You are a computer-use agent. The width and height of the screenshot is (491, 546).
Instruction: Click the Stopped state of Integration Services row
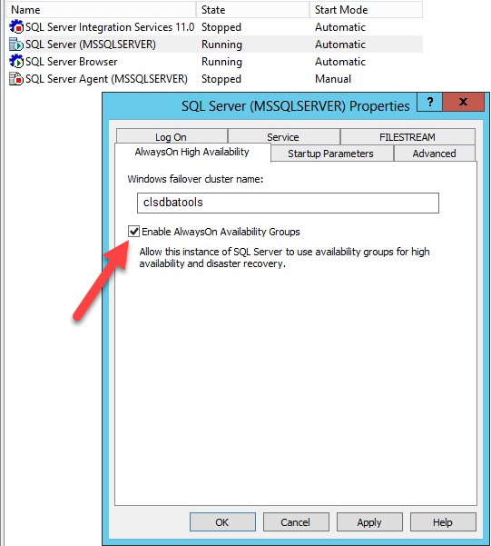click(221, 27)
